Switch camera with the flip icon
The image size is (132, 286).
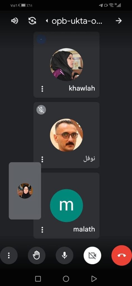32,21
